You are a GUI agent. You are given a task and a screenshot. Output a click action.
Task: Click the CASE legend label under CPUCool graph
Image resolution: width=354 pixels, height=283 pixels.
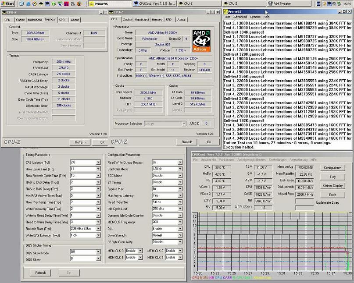[227, 278]
